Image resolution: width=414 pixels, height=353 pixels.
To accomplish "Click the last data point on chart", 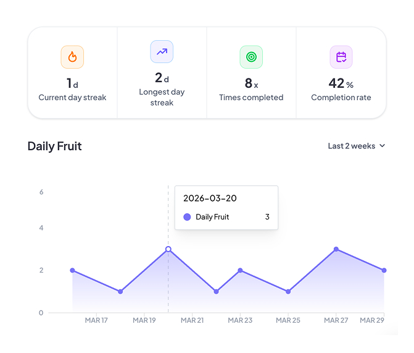I will pos(384,270).
